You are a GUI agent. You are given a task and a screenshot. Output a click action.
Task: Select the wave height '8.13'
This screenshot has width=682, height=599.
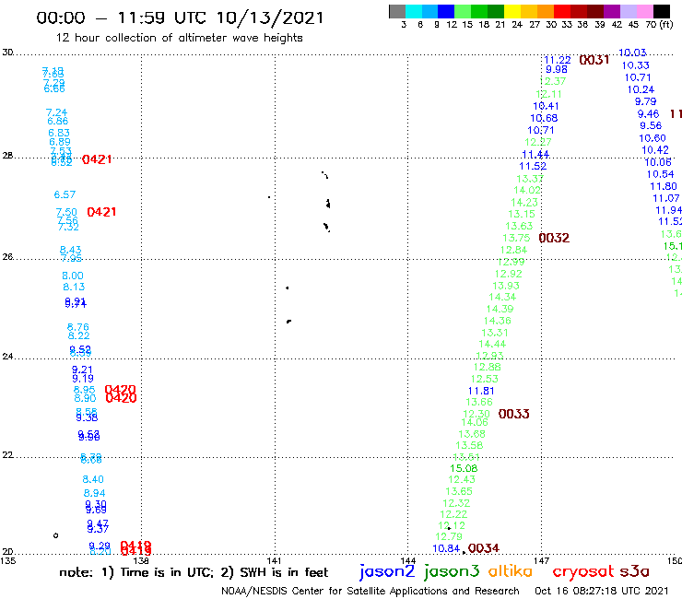coord(74,288)
